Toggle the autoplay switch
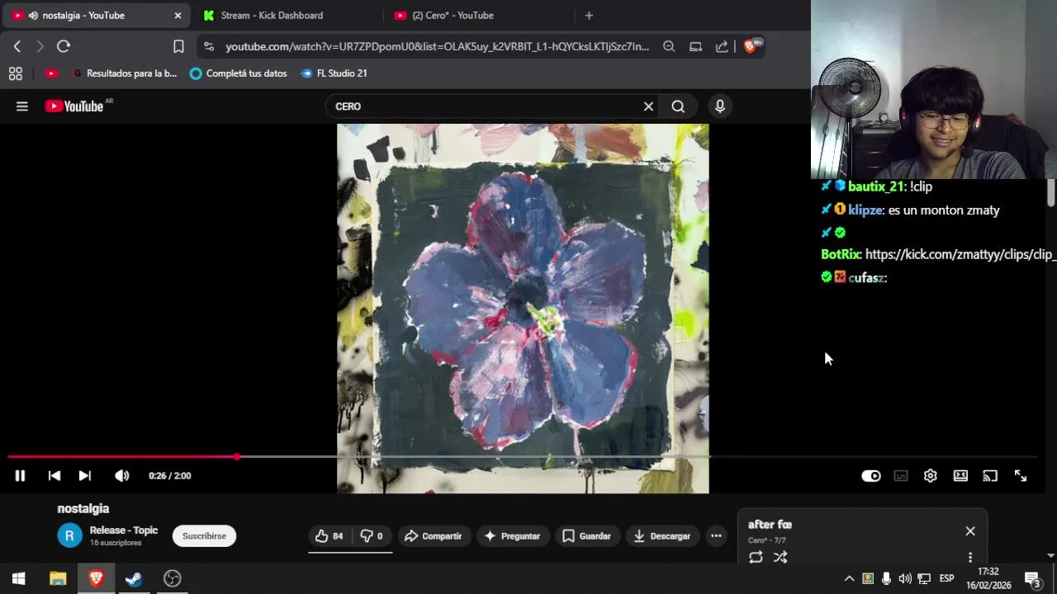This screenshot has height=594, width=1057. [x=871, y=476]
